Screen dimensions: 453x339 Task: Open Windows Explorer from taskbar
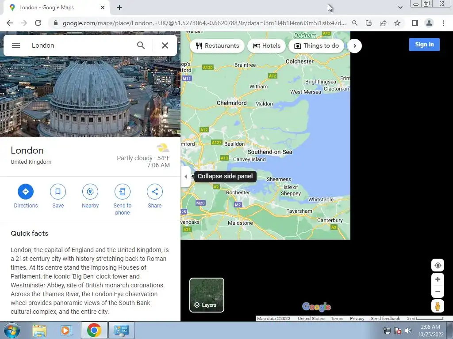(39, 330)
